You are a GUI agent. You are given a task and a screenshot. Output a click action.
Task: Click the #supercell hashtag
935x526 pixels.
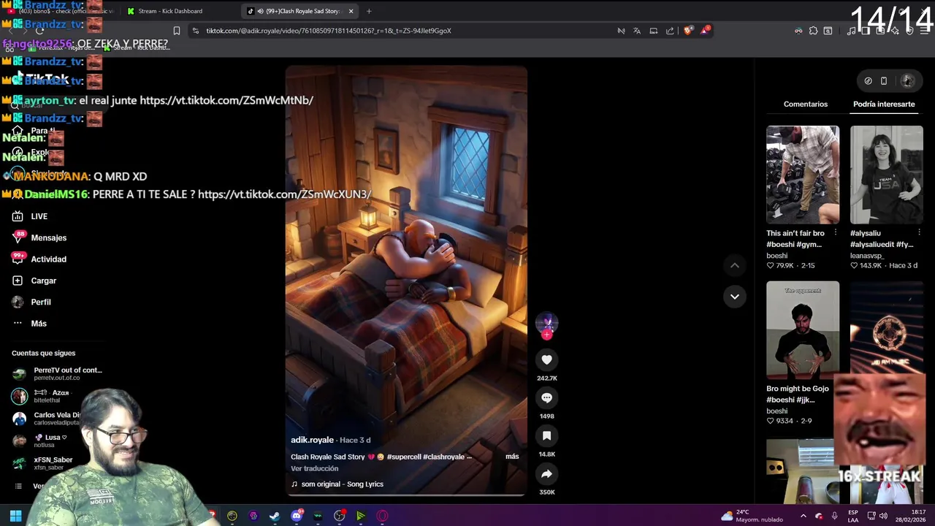pyautogui.click(x=405, y=457)
